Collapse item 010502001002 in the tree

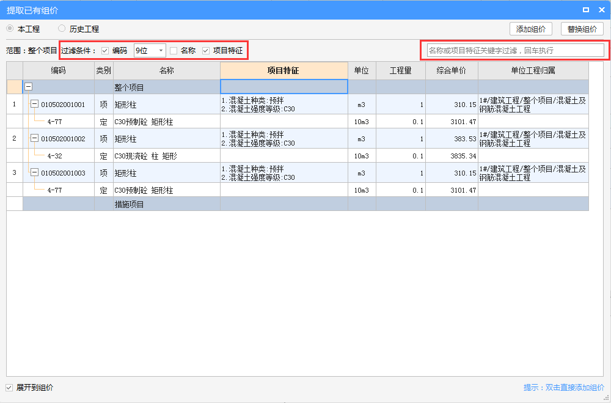pos(35,138)
